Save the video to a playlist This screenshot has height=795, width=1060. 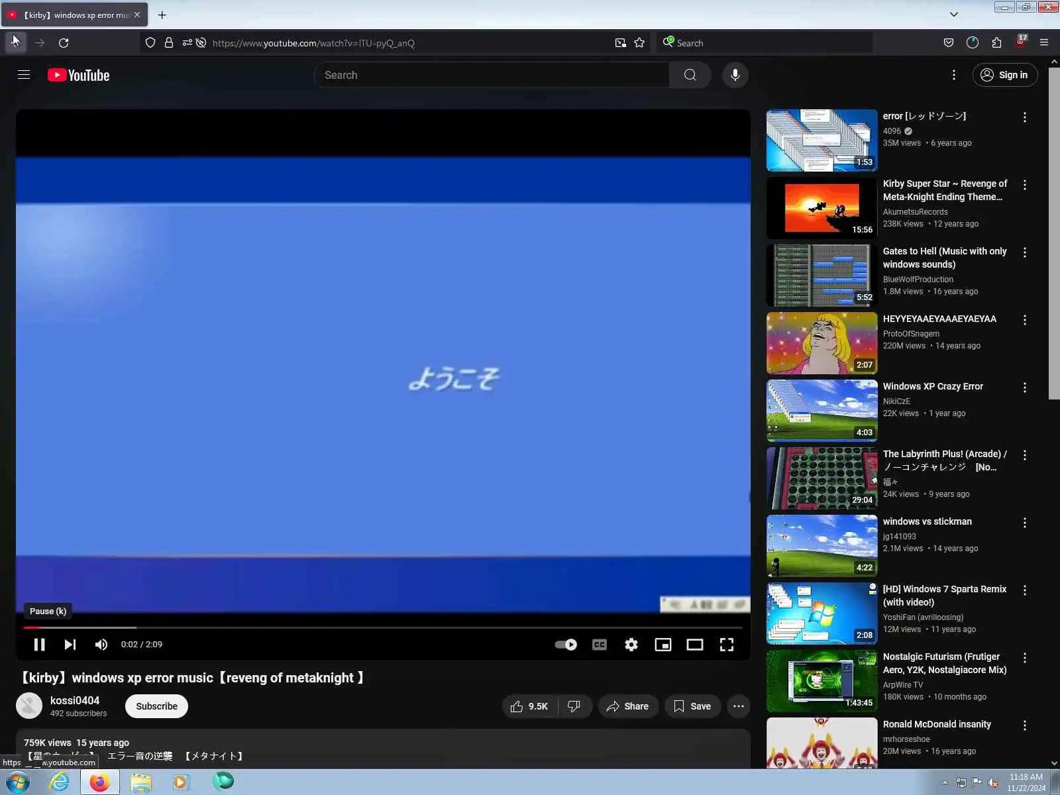tap(692, 706)
